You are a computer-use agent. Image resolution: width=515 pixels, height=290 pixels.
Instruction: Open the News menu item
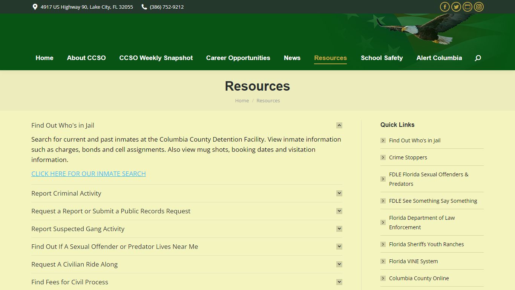tap(292, 58)
